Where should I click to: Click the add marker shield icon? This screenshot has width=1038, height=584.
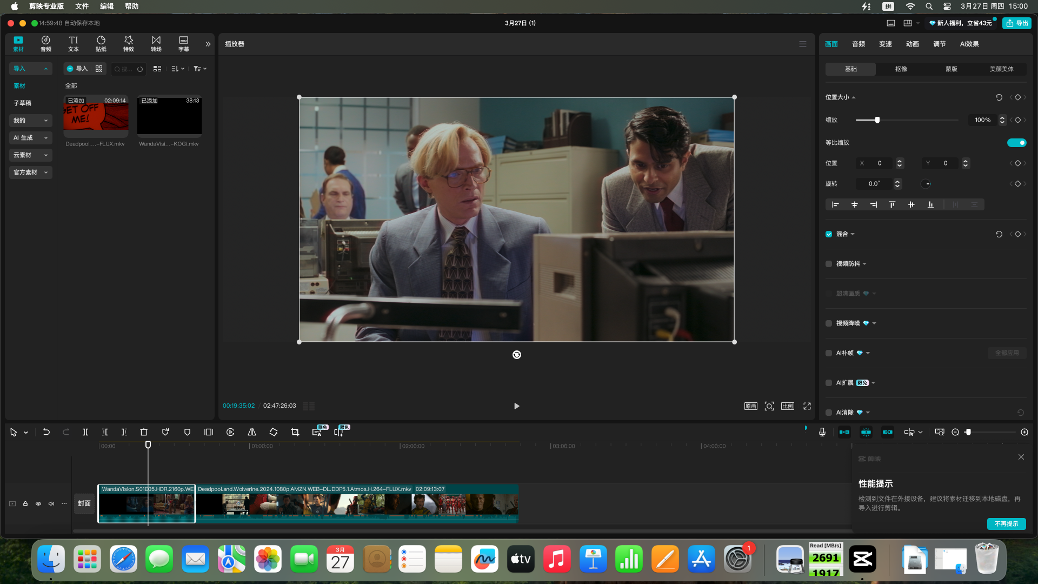pos(187,432)
